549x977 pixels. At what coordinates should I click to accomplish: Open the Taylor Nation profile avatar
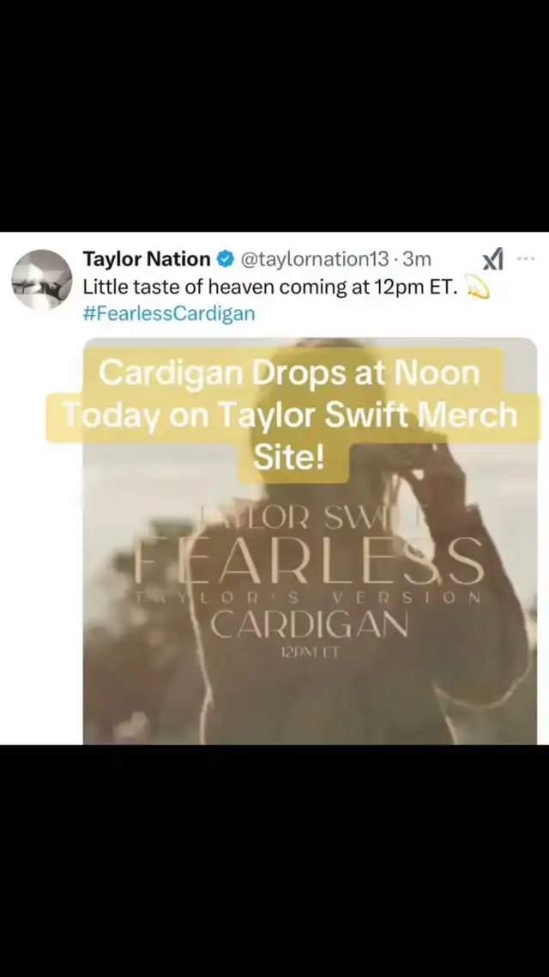pos(42,280)
